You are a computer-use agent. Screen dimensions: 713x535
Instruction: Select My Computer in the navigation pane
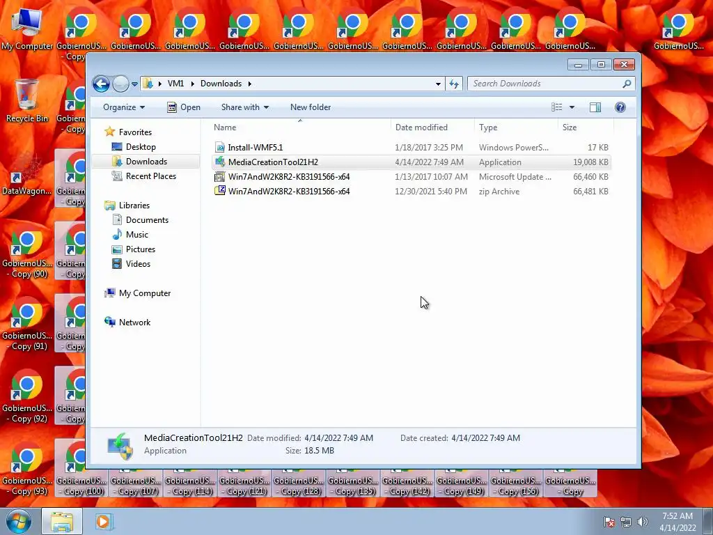[145, 293]
